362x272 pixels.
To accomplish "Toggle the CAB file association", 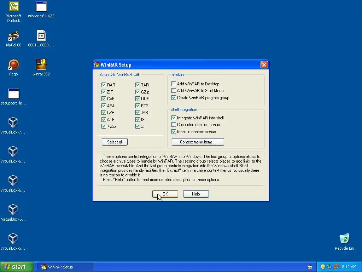I will coord(104,99).
